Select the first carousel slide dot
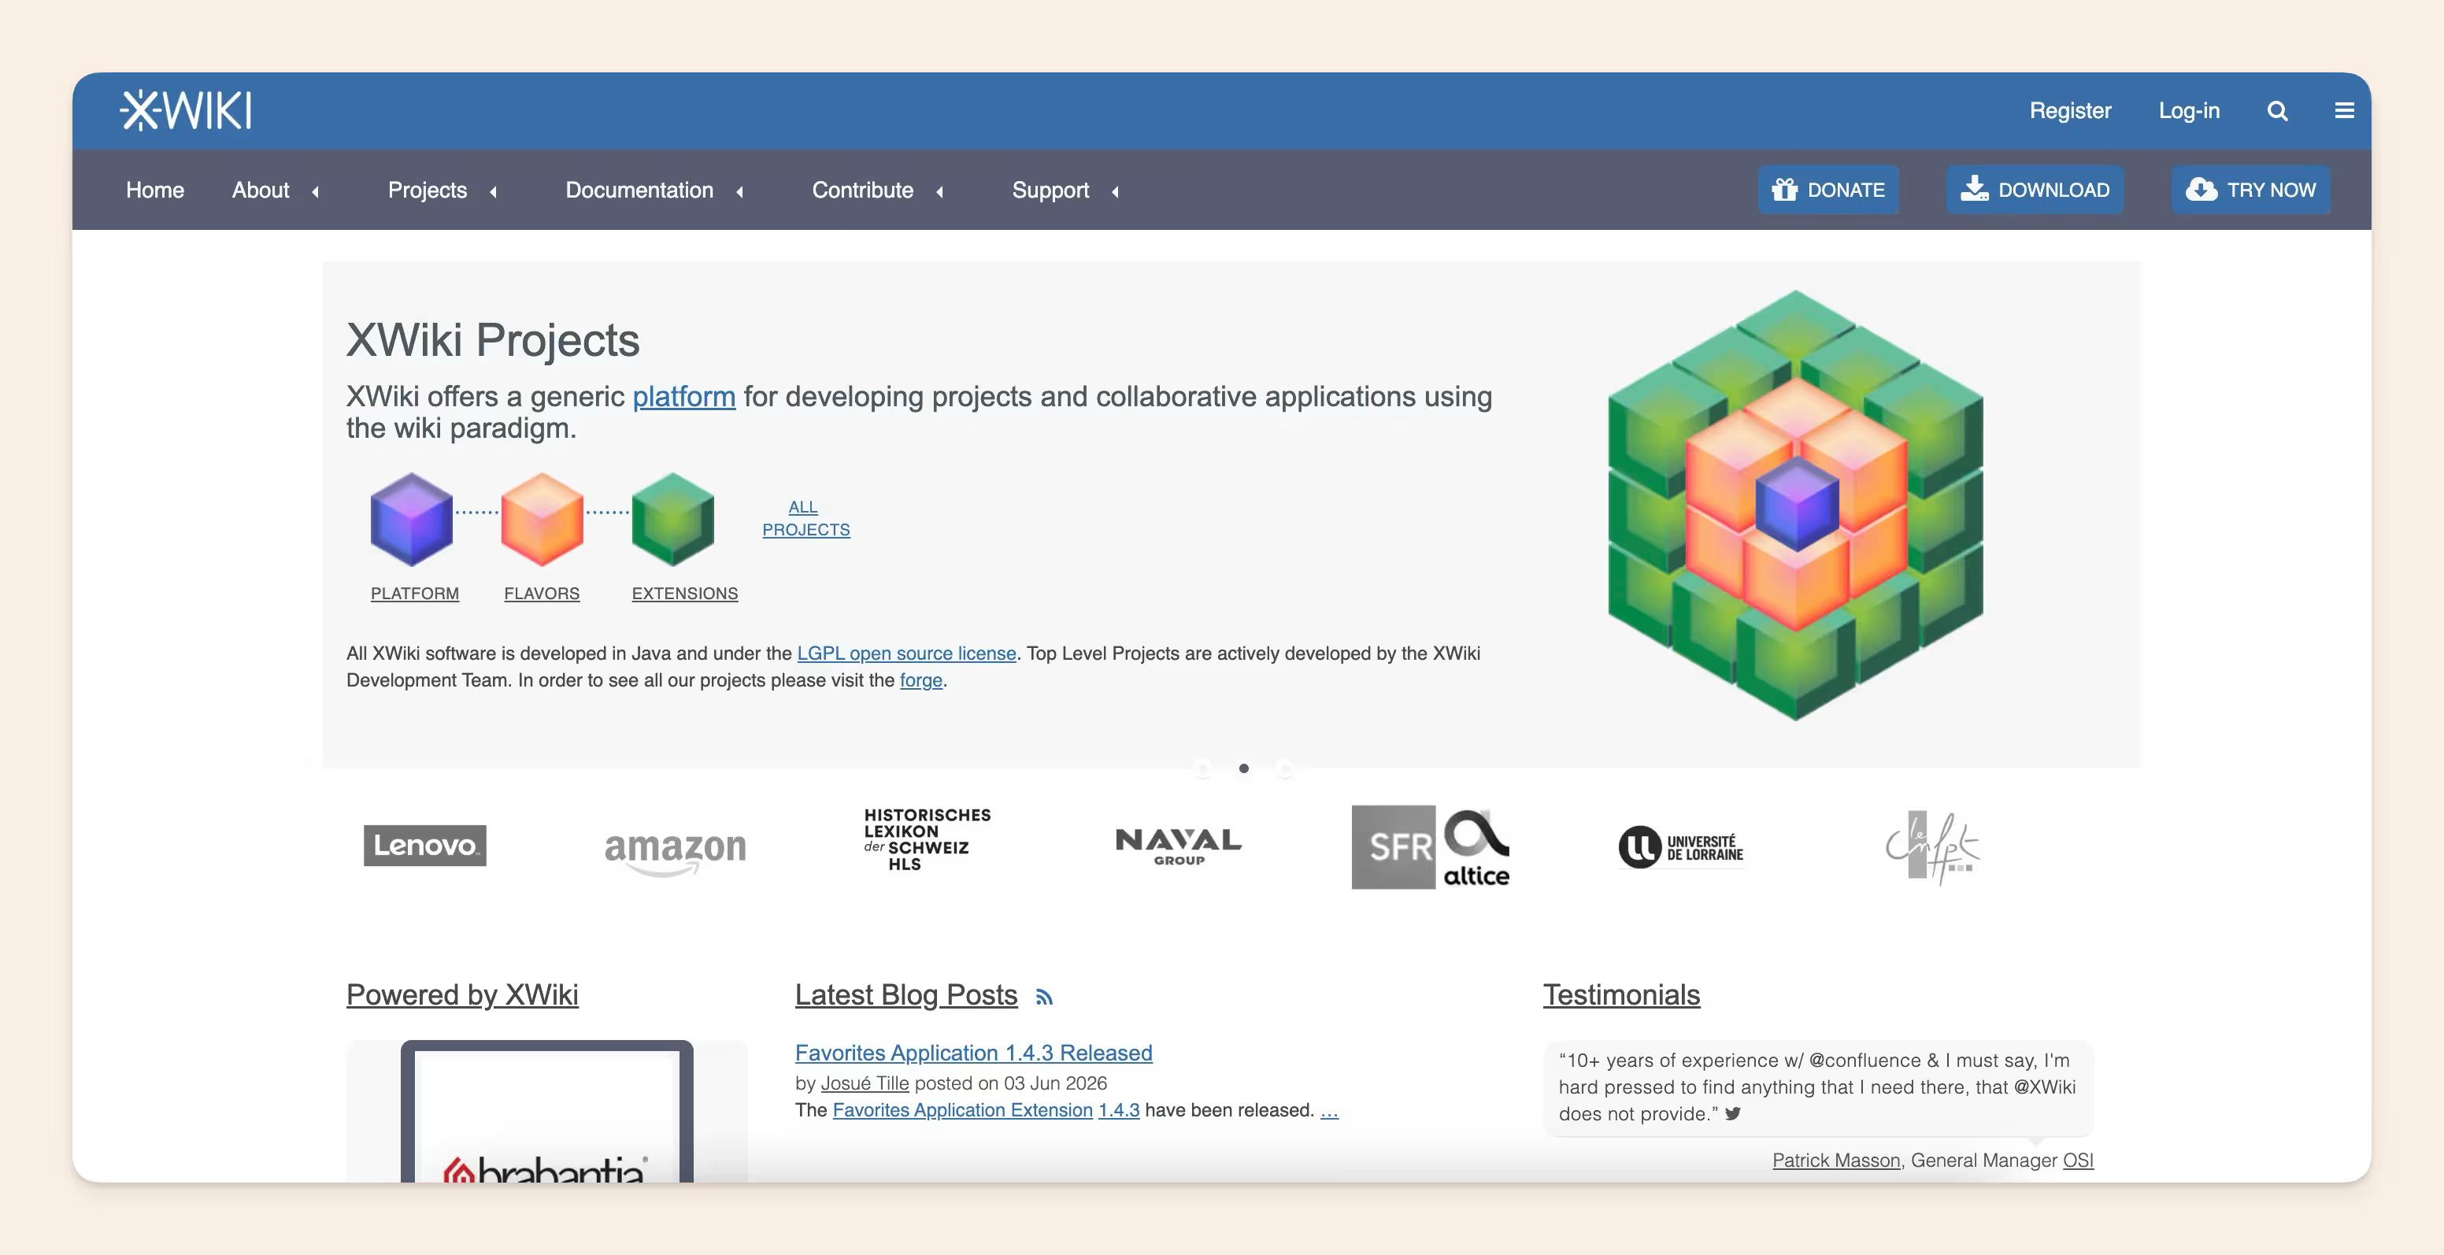Viewport: 2444px width, 1255px height. 1203,768
